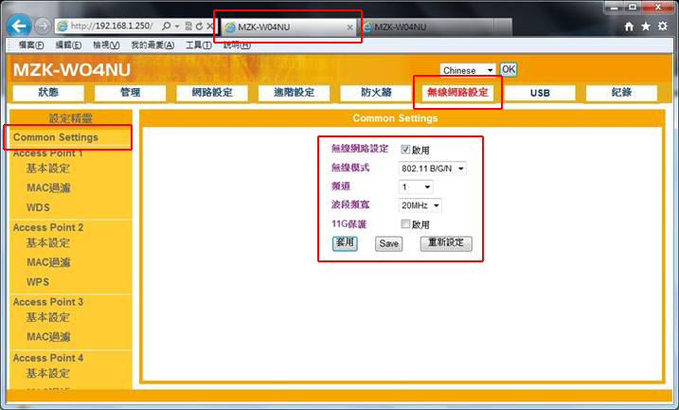Go back with the browser back arrow
Viewport: 679px width, 410px height.
(19, 26)
